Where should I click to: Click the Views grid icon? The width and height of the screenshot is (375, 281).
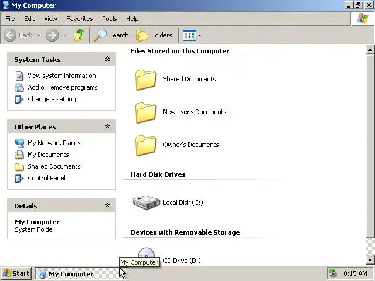[x=189, y=35]
